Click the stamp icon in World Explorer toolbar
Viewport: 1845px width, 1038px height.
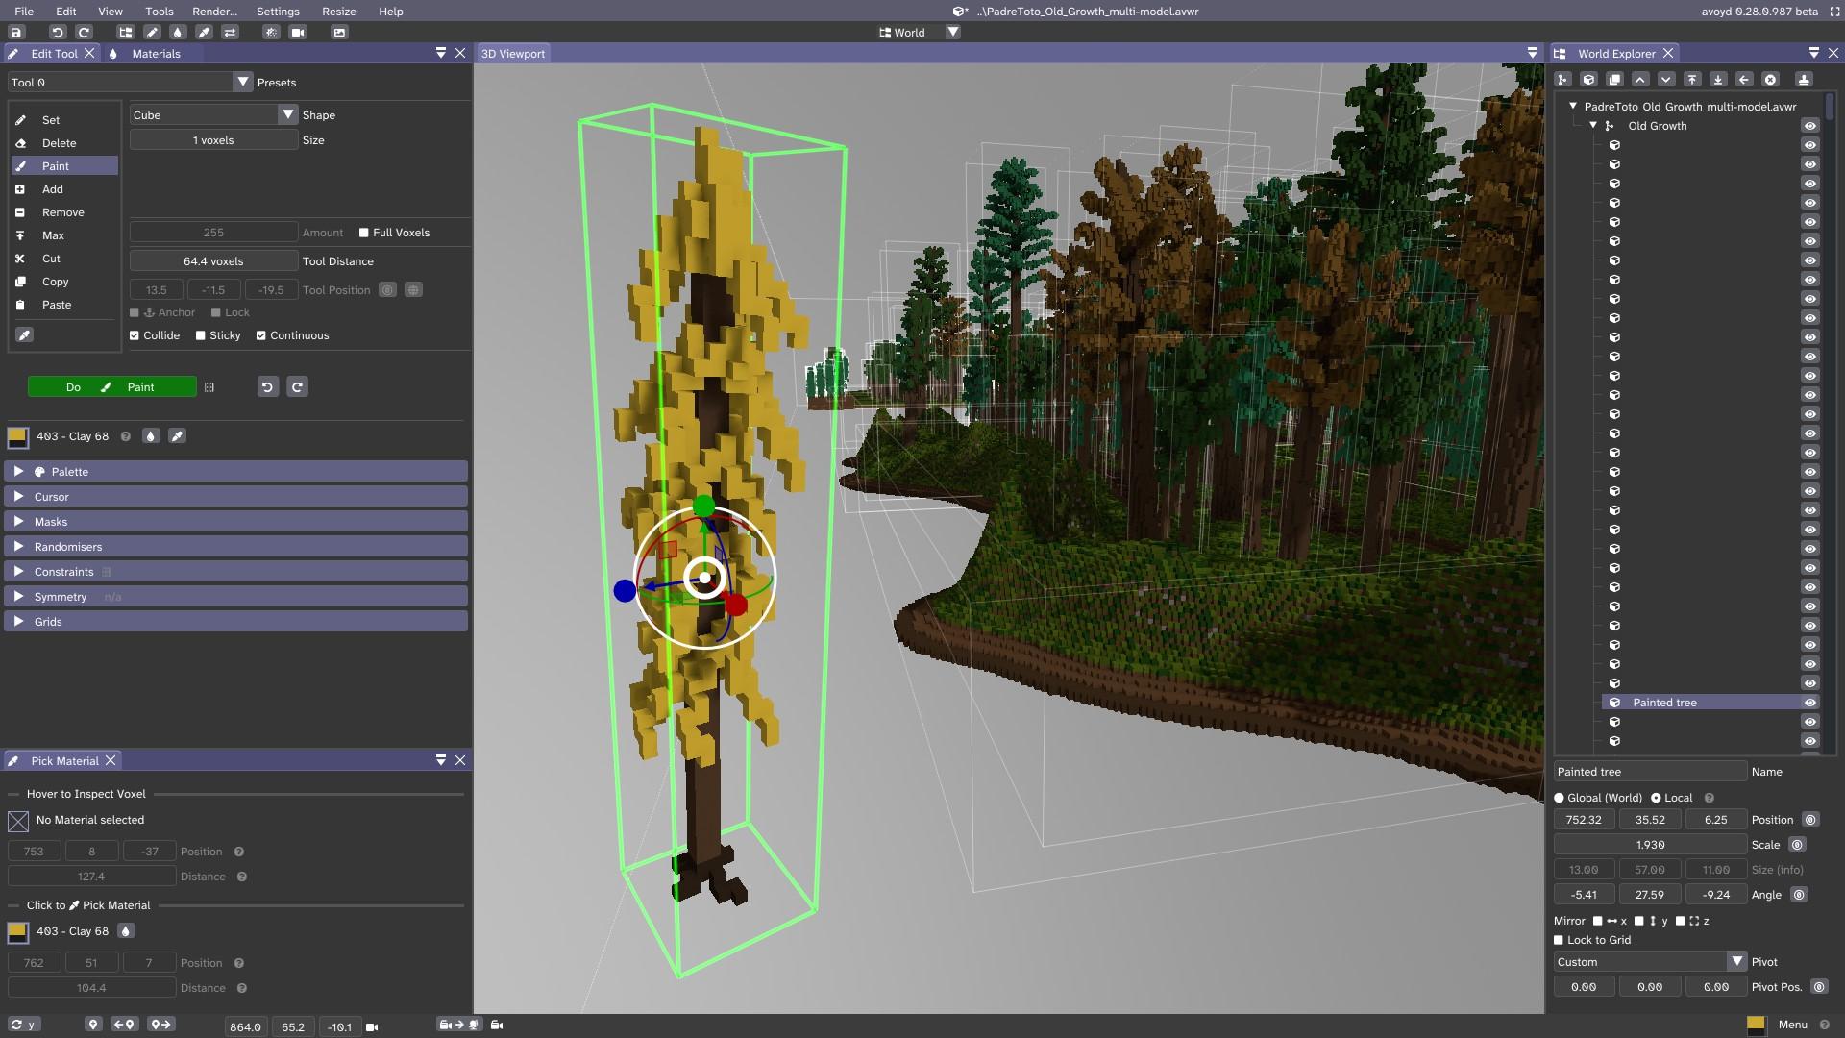[x=1804, y=80]
